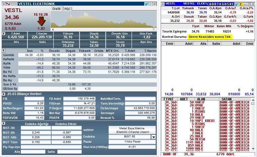Click the Twitter bird icon in the VESTL depth window

(236, 4)
